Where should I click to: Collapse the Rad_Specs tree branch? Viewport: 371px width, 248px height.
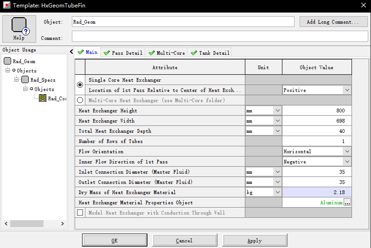point(16,80)
